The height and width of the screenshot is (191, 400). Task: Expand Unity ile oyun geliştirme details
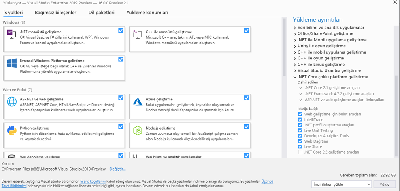(295, 46)
